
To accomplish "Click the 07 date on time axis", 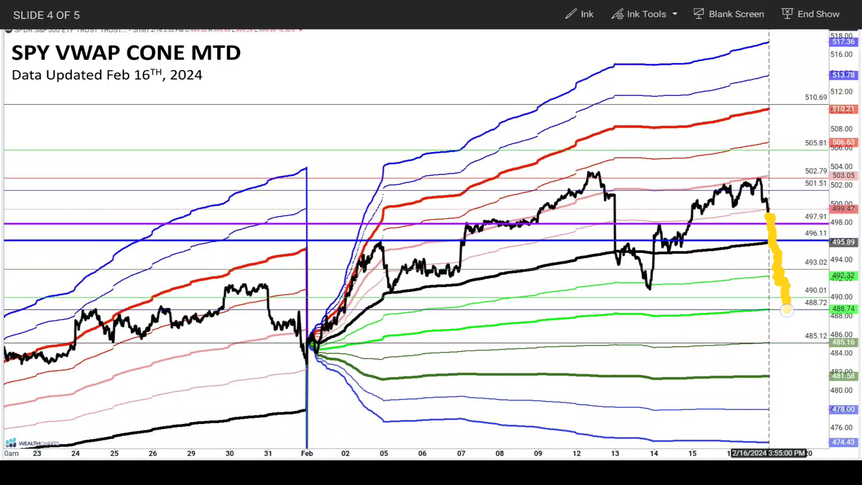I will 461,454.
